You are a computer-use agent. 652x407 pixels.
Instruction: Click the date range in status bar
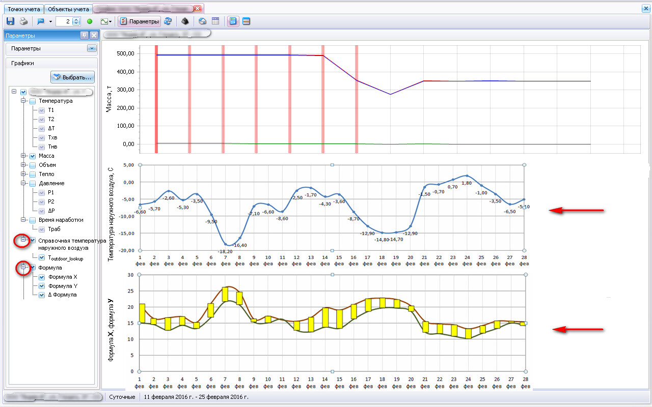[x=196, y=396]
